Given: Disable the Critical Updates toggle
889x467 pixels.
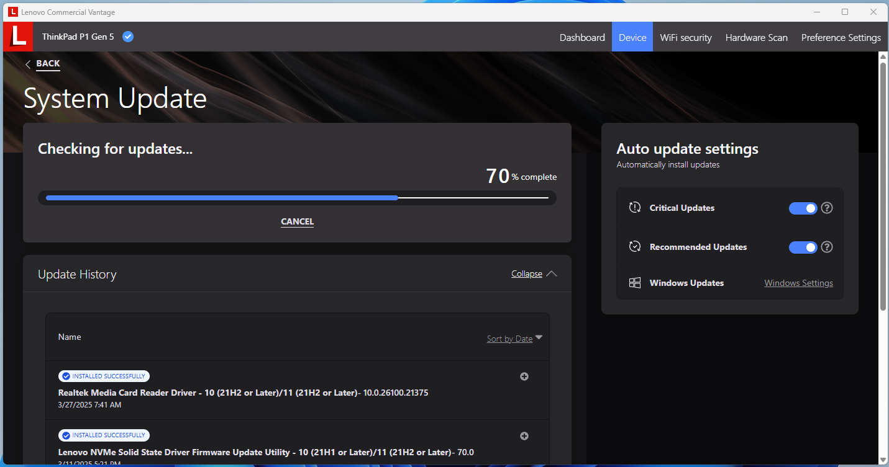Looking at the screenshot, I should click(803, 208).
